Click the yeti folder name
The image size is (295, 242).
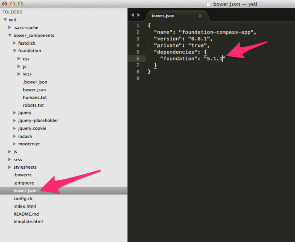(x=12, y=20)
